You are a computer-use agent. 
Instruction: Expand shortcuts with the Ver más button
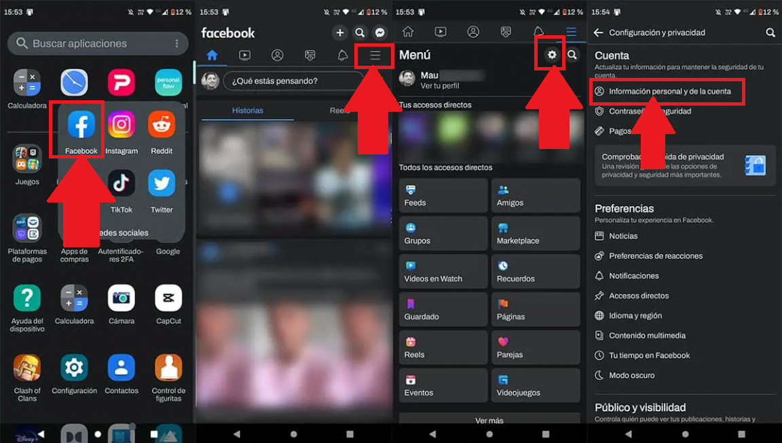pyautogui.click(x=489, y=420)
